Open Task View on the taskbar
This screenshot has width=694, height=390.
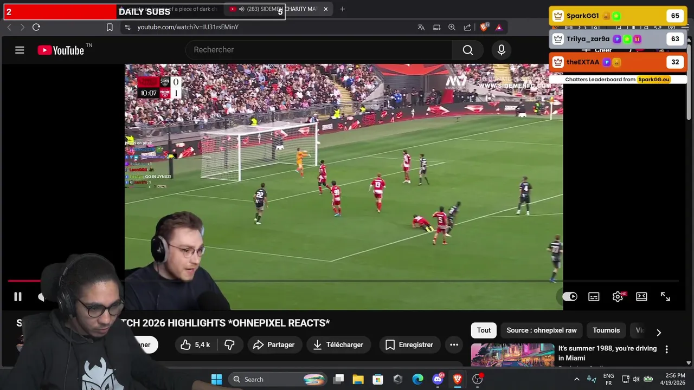click(x=339, y=379)
